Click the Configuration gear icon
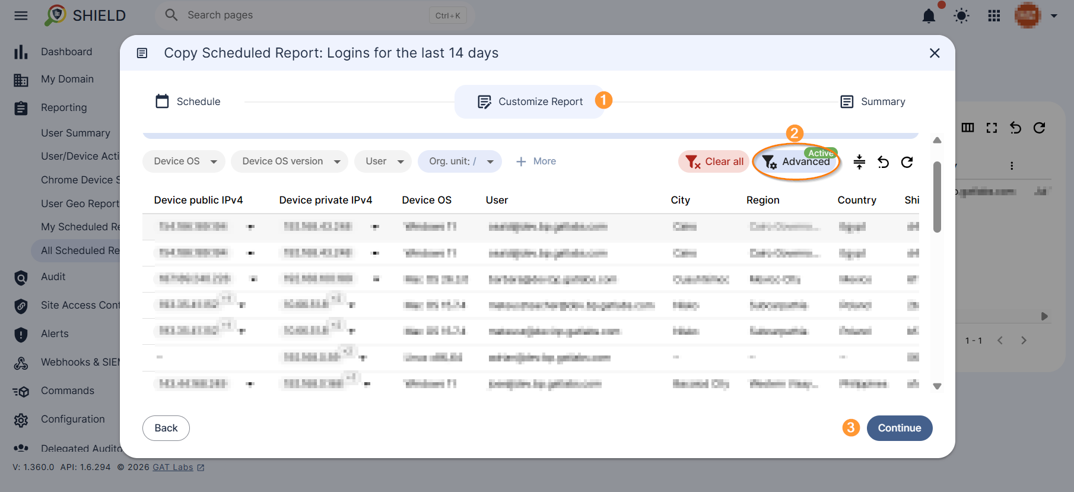This screenshot has height=492, width=1074. [21, 420]
